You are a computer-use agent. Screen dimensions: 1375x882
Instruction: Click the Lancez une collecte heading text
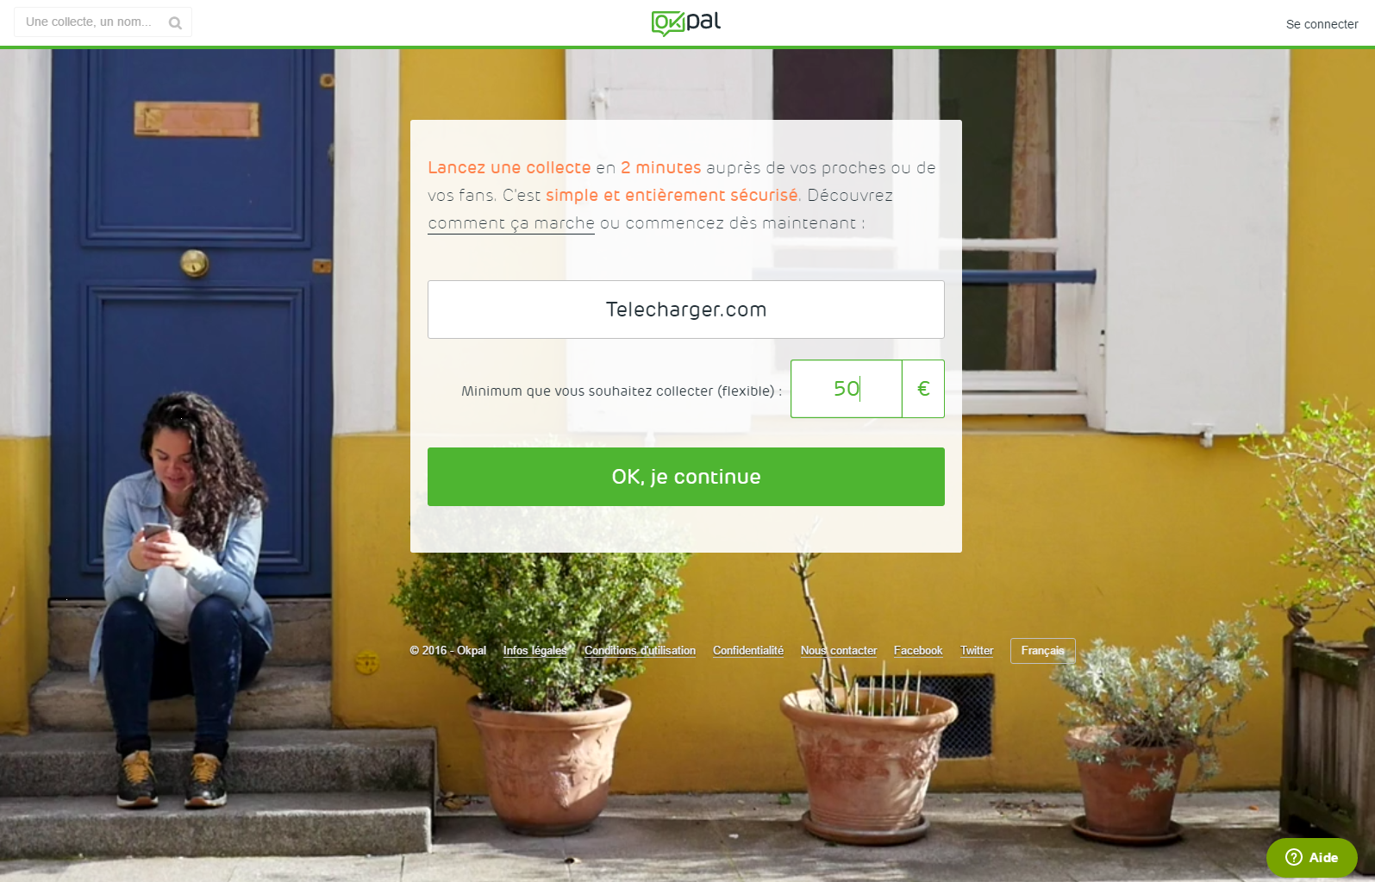tap(509, 167)
